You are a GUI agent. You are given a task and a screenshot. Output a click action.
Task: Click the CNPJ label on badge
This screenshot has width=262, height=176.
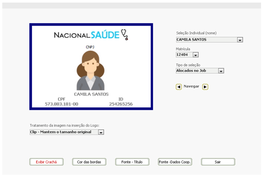pyautogui.click(x=90, y=47)
